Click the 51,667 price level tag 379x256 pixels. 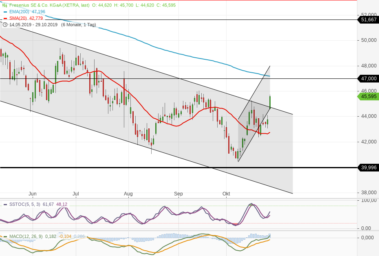click(x=368, y=20)
